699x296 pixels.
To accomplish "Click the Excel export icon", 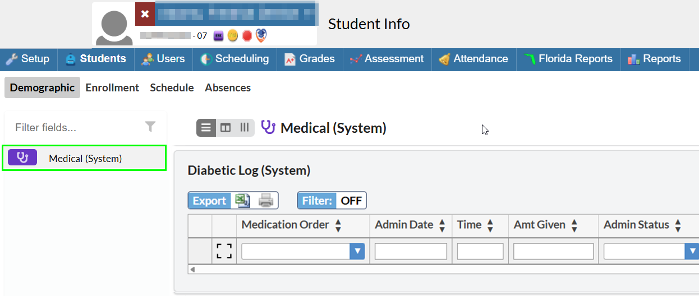I will 242,200.
